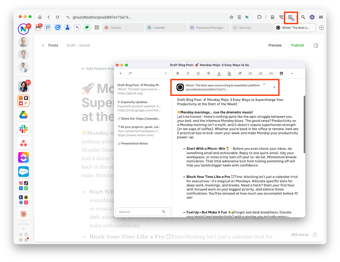This screenshot has height=262, width=340.
Task: Open the phone call icon in toolbar
Action: [281, 17]
